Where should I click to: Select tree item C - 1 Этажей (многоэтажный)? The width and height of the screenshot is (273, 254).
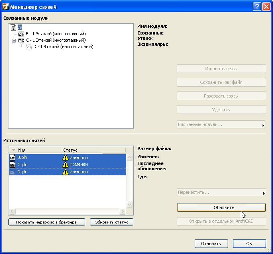56,40
